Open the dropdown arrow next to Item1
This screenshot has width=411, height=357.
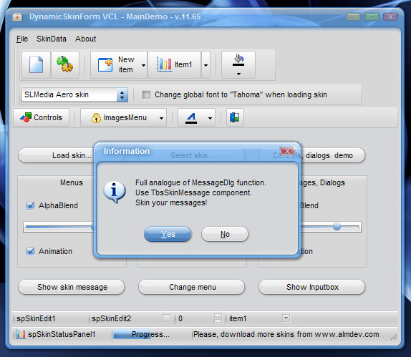pyautogui.click(x=206, y=65)
